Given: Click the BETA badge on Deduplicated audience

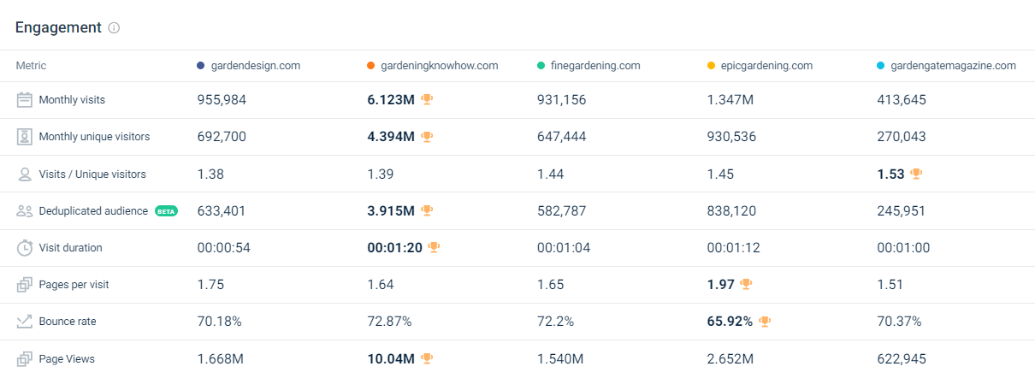Looking at the screenshot, I should tap(166, 211).
